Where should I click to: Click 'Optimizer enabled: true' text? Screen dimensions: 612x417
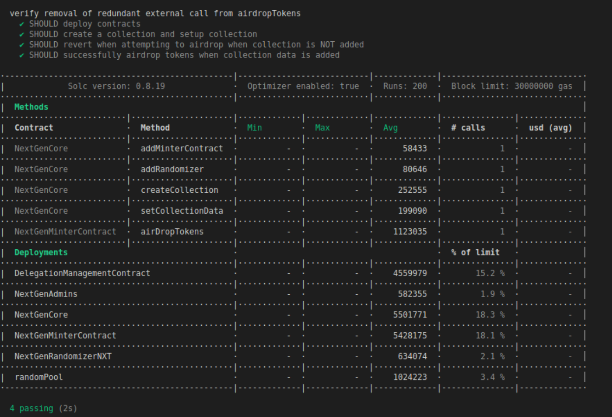pyautogui.click(x=303, y=86)
